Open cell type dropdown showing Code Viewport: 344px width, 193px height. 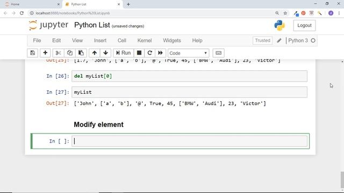click(x=189, y=53)
